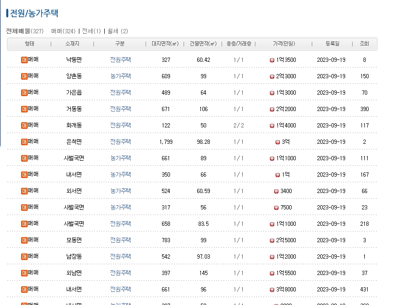
Task: Click the 농가주택 link on the 외서면 row
Action: 121,190
